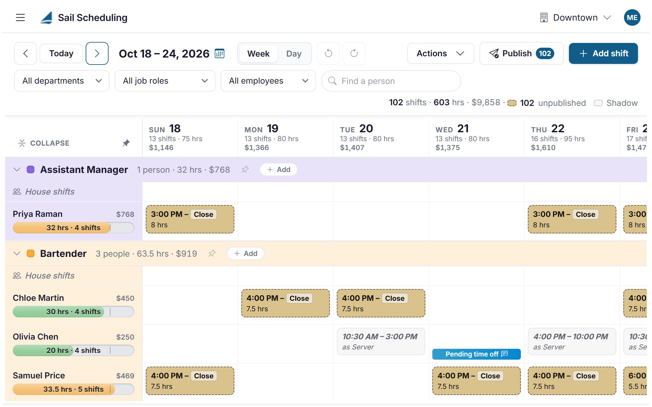
Task: Click the Downtown building icon
Action: click(544, 17)
